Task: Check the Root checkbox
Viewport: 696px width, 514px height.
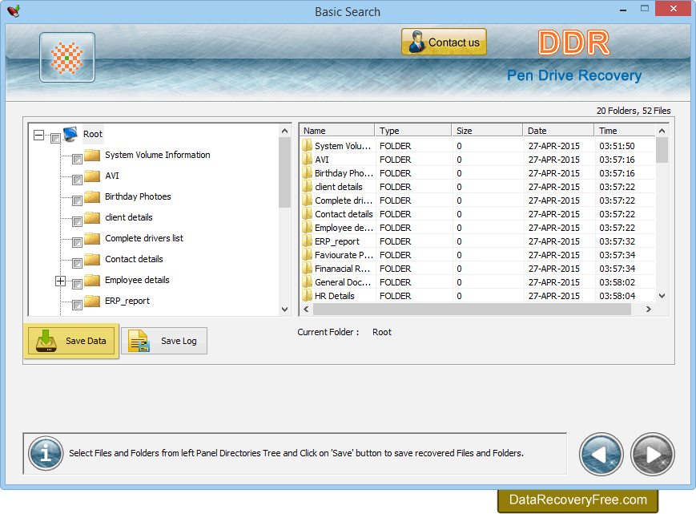Action: pyautogui.click(x=55, y=138)
